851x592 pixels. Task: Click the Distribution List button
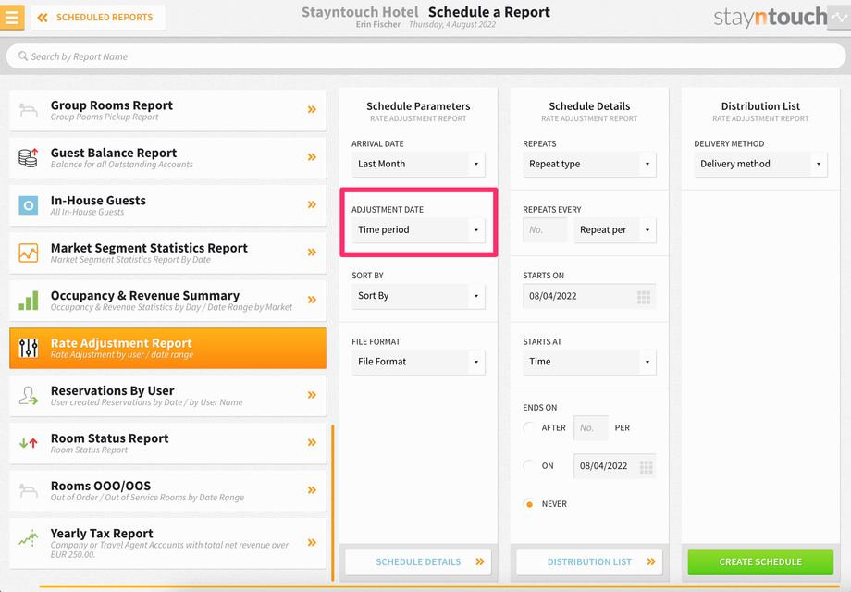tap(589, 562)
